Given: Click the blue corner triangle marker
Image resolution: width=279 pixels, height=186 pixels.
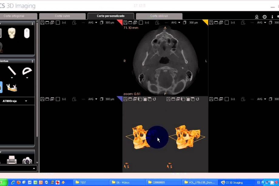Looking at the screenshot, I should [x=120, y=98].
